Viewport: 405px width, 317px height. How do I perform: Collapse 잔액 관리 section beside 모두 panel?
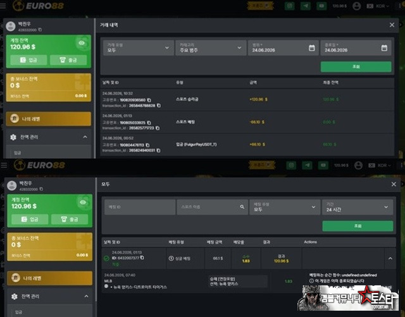click(86, 296)
